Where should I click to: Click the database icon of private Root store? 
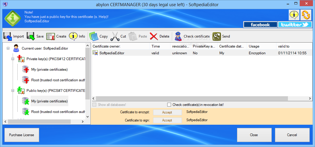click(26, 80)
